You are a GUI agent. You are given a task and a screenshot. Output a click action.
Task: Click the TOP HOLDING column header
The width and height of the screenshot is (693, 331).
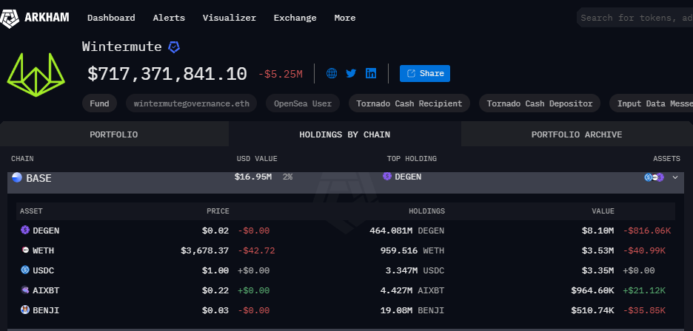click(412, 158)
